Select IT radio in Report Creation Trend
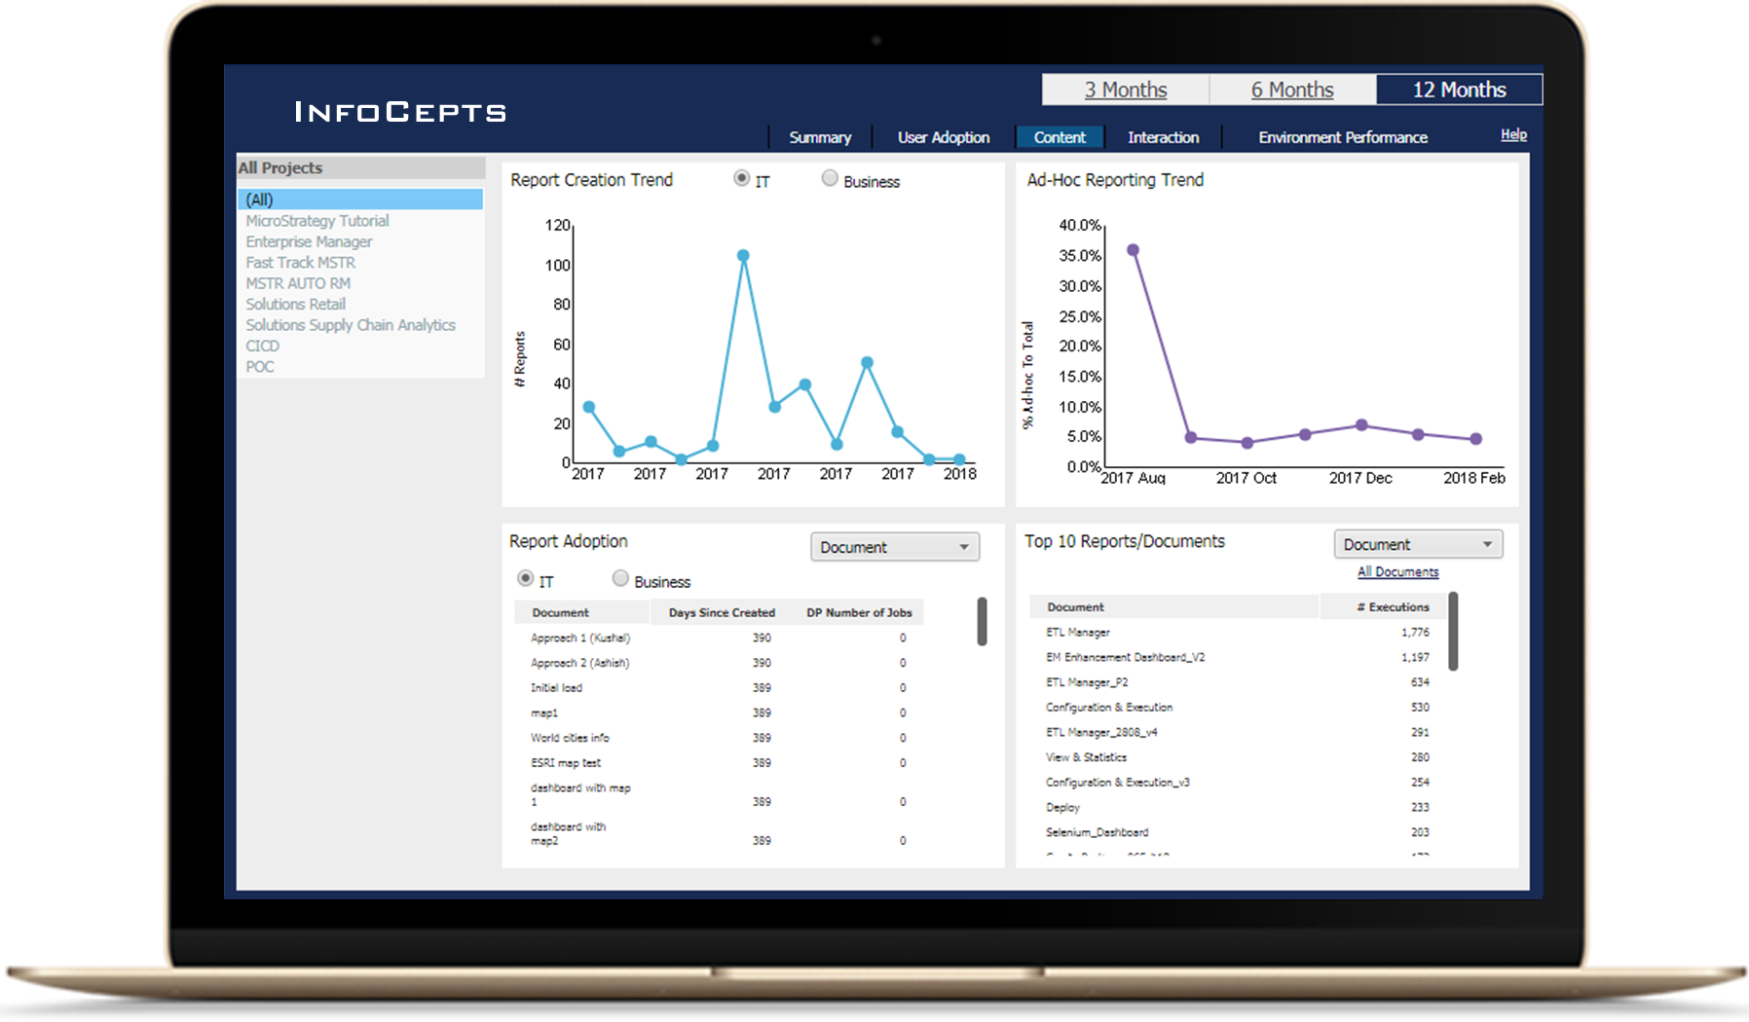 (742, 178)
